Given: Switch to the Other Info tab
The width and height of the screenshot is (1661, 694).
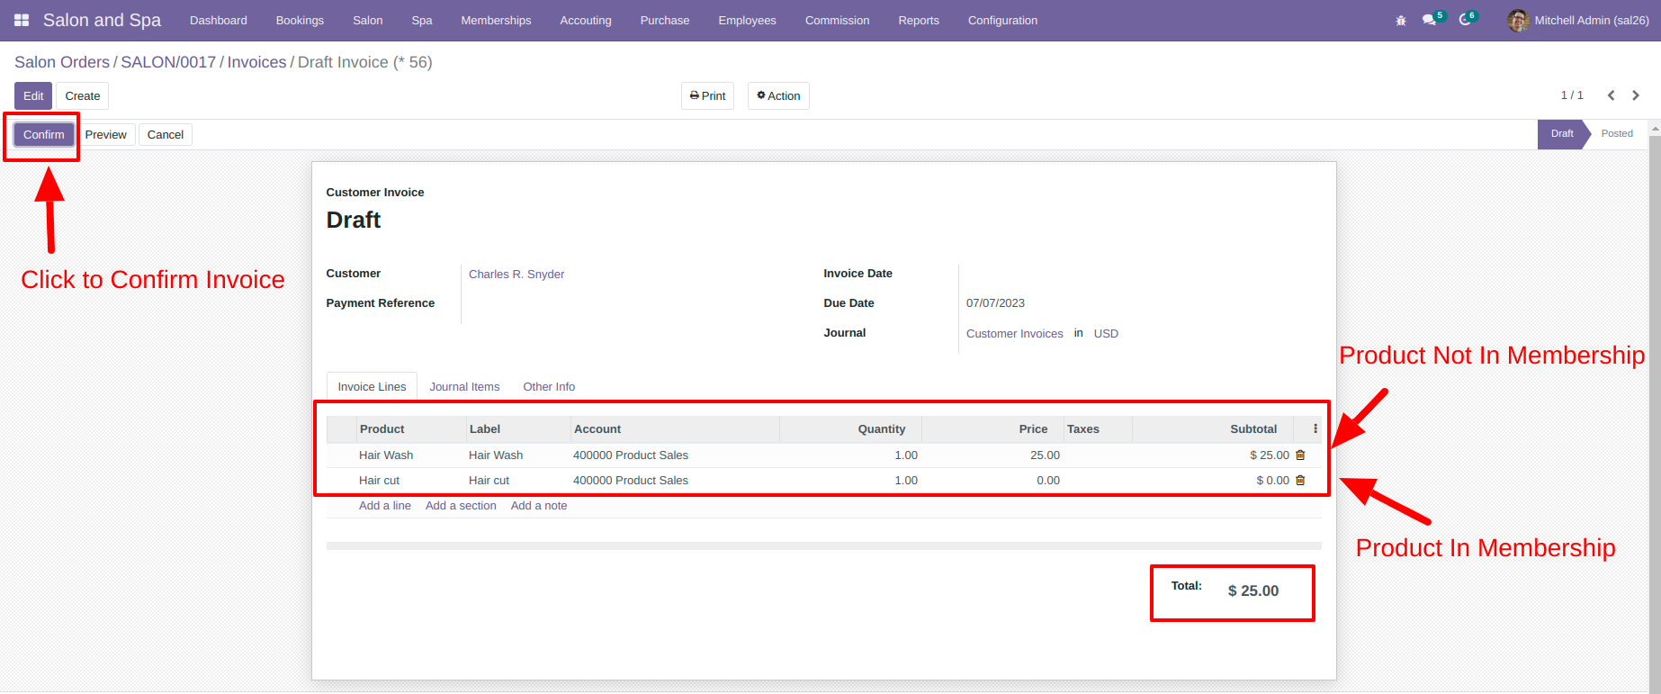Looking at the screenshot, I should [549, 387].
